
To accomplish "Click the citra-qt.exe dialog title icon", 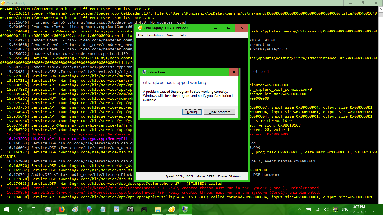I will 144,72.
